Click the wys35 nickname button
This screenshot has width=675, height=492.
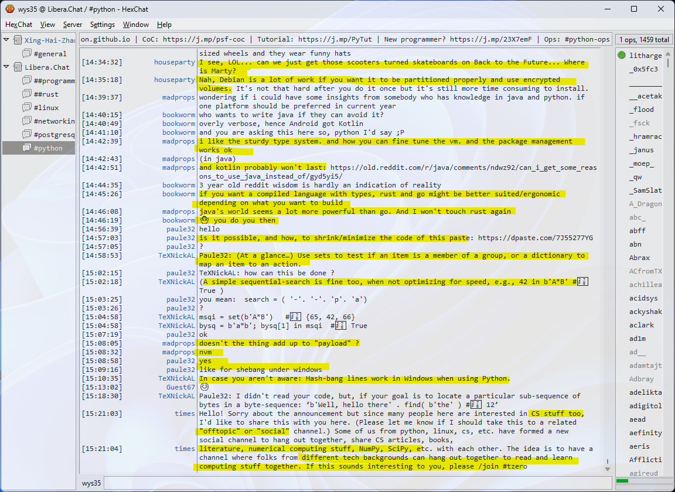click(x=91, y=483)
